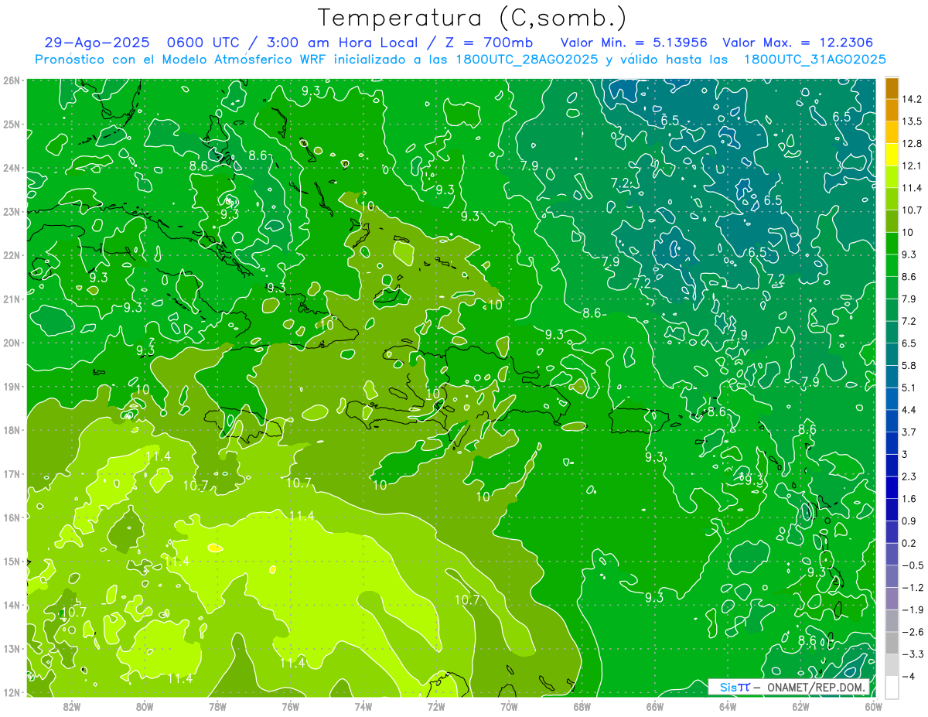Click the 5.1 value on the color scale
Viewport: 928px width, 717px height.
click(910, 388)
